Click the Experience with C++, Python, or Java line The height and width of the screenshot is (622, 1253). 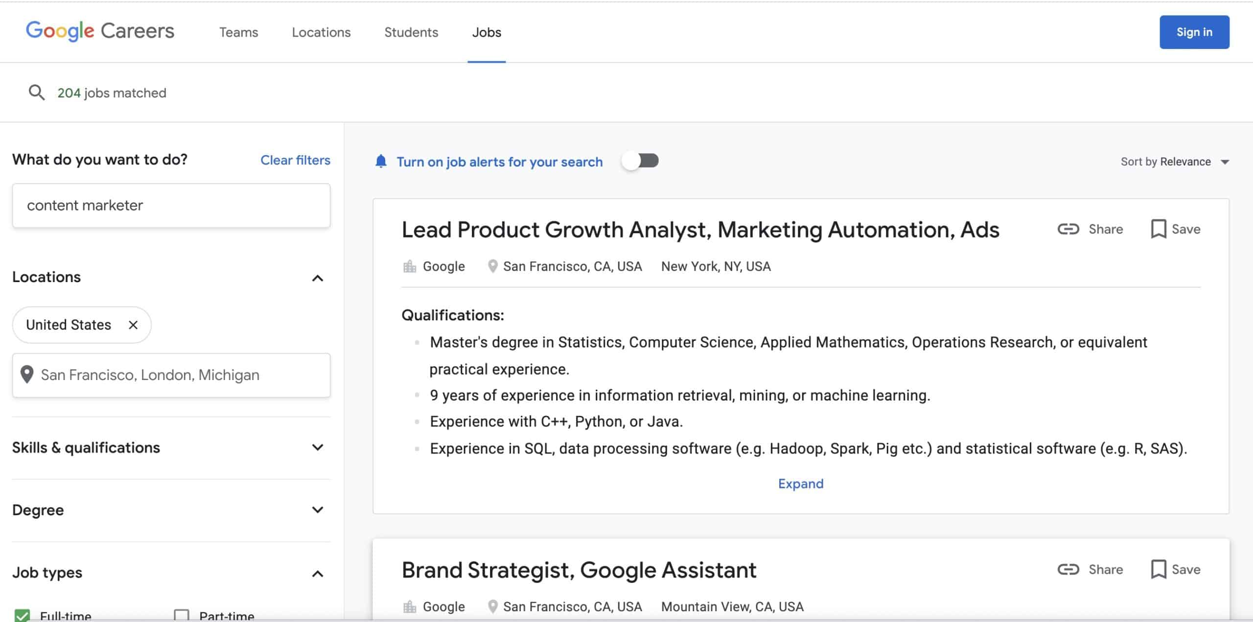[557, 422]
